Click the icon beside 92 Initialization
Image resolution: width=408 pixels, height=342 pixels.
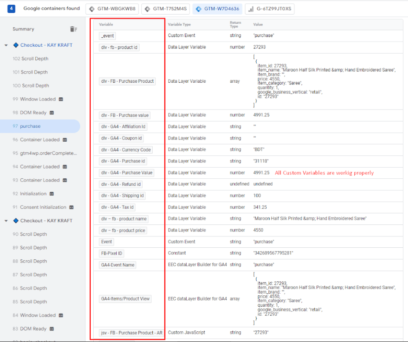pyautogui.click(x=51, y=194)
